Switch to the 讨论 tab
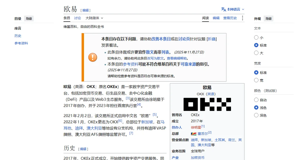 pos(78,18)
